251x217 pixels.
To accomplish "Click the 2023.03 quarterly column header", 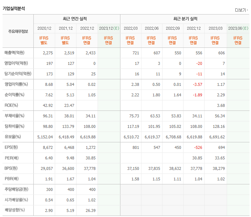I will pos(215,28).
